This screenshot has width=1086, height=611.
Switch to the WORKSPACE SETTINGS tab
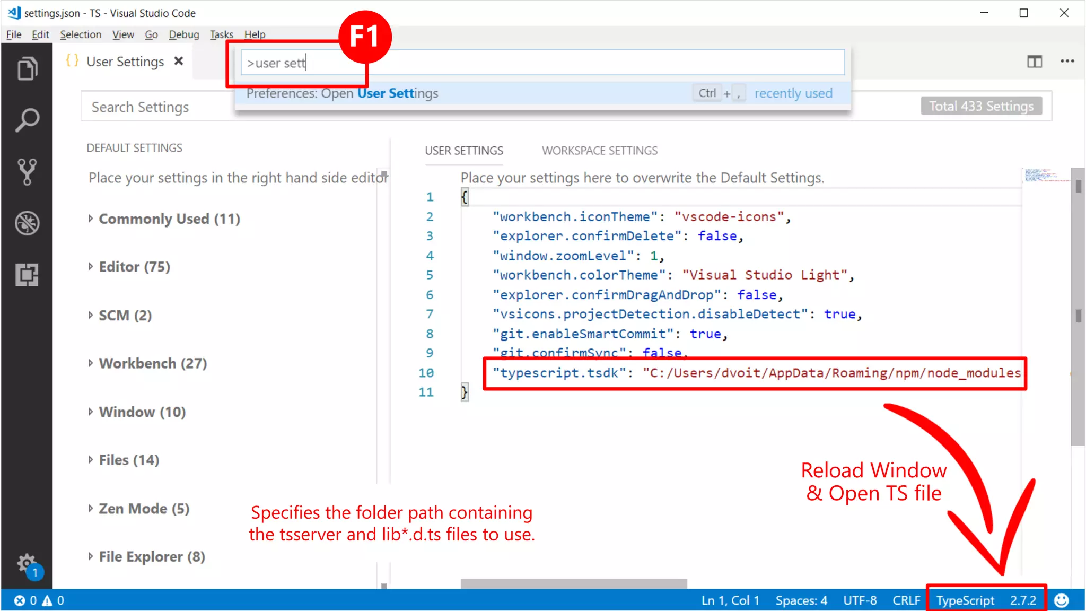[x=600, y=151]
